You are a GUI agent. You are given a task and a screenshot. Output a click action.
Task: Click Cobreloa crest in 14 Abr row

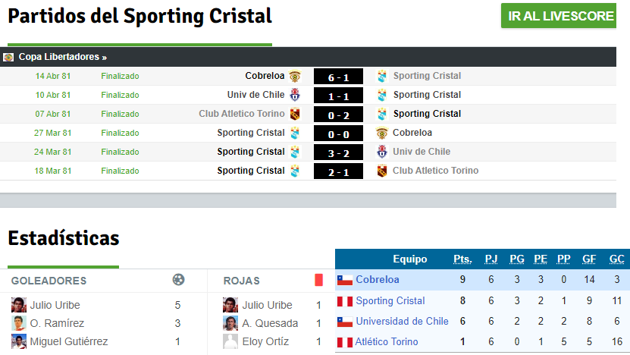pyautogui.click(x=295, y=76)
